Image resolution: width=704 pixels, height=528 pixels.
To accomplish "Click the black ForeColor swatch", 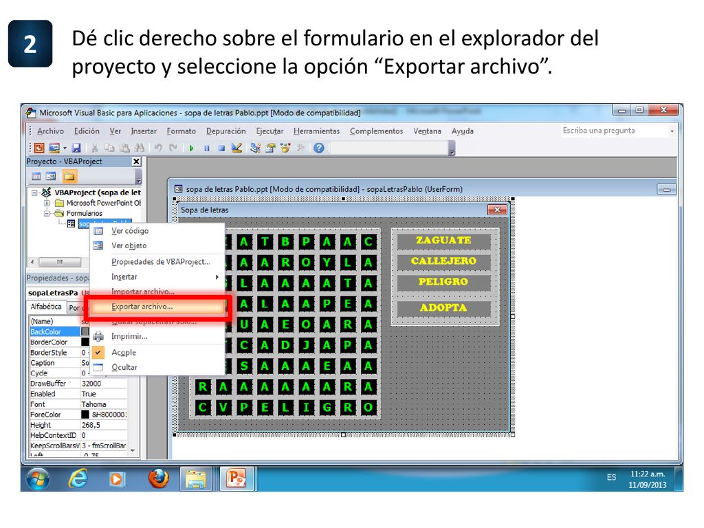I will (x=85, y=415).
